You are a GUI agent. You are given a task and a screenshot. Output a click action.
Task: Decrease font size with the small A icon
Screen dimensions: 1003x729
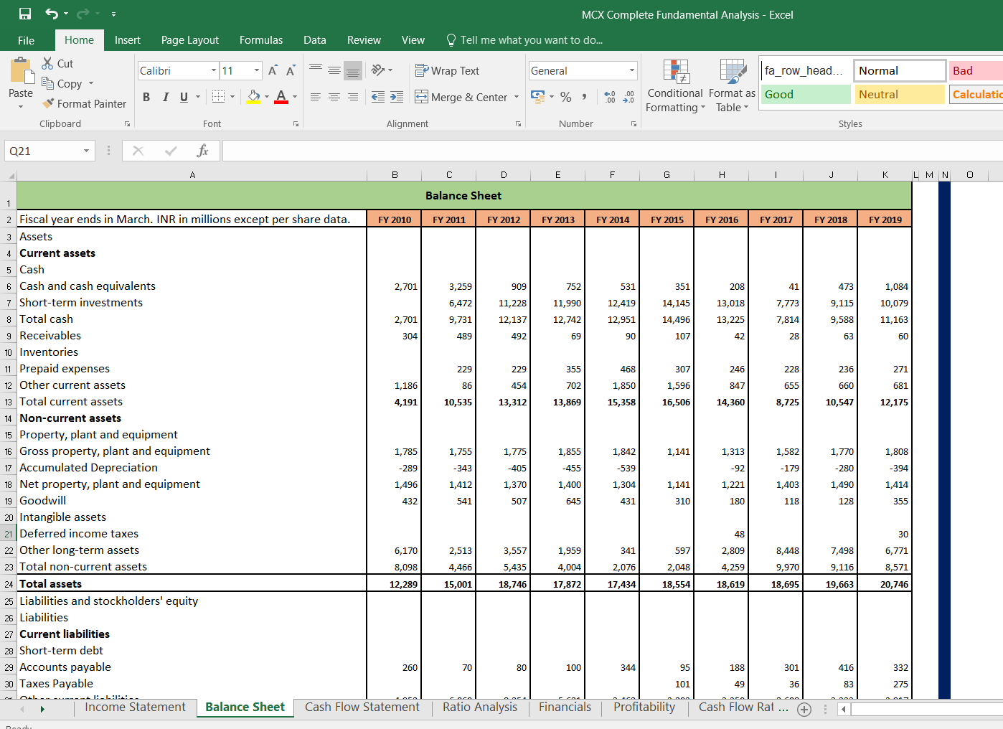[x=291, y=70]
